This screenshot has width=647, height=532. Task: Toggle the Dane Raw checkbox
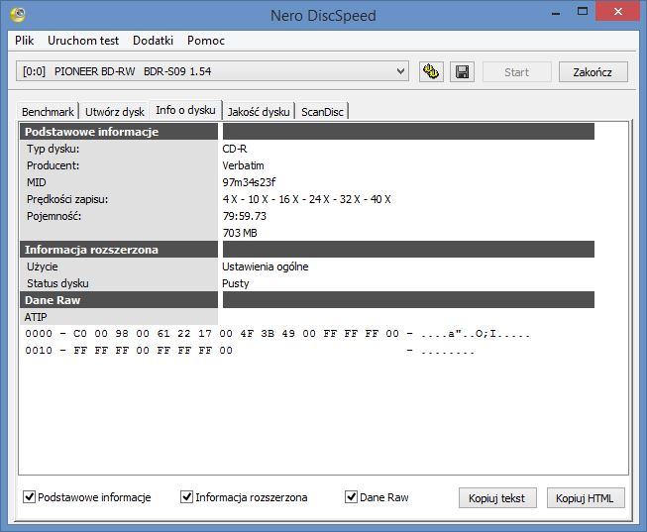tap(351, 497)
